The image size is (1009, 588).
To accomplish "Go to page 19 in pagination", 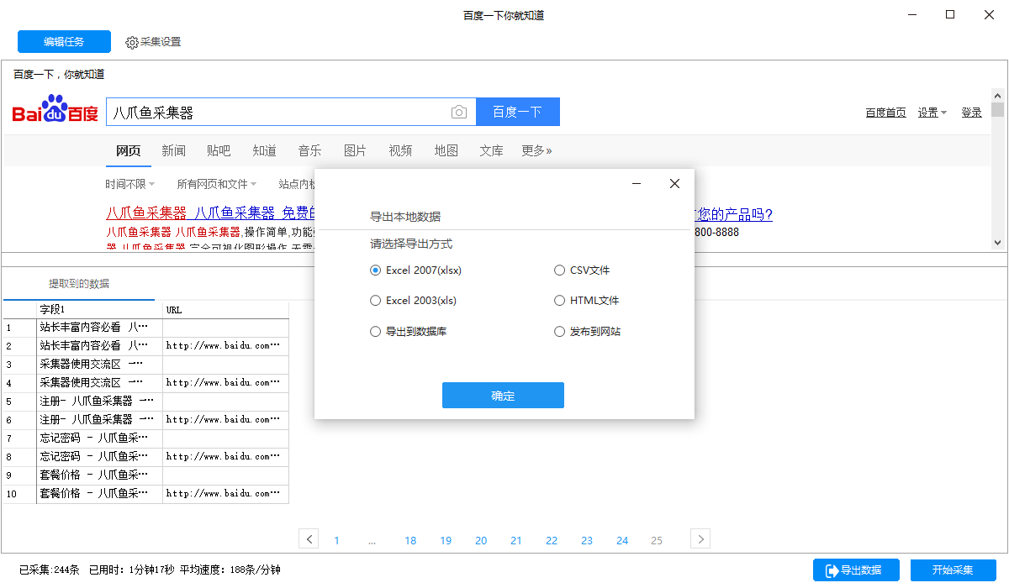I will coord(446,540).
